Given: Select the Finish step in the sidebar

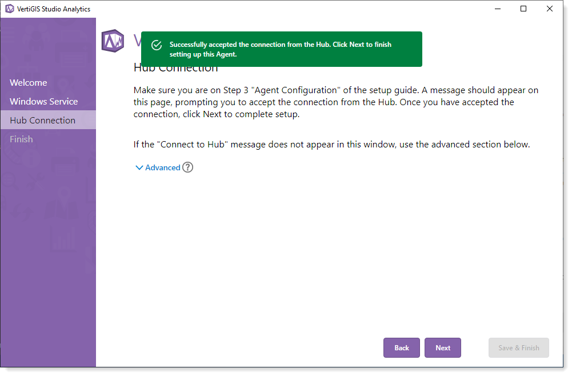Looking at the screenshot, I should [x=21, y=139].
